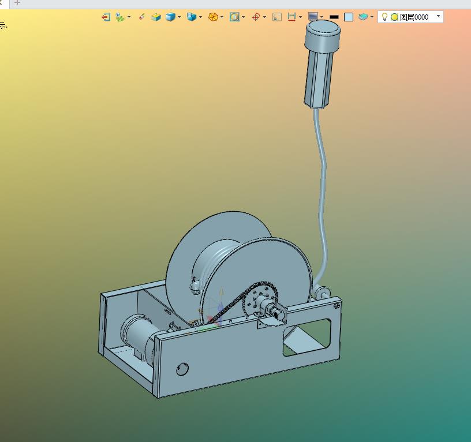Toggle the yellow circle layer state
471x442 pixels.
point(395,17)
